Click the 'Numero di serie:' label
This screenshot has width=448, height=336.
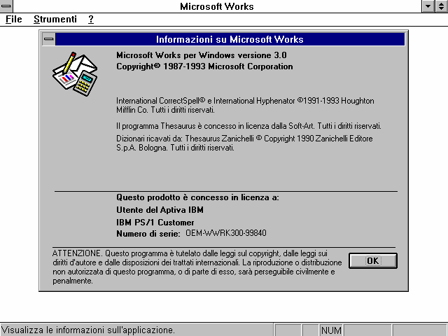(148, 234)
